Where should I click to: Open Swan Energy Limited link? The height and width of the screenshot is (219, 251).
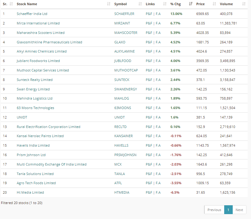click(x=33, y=89)
